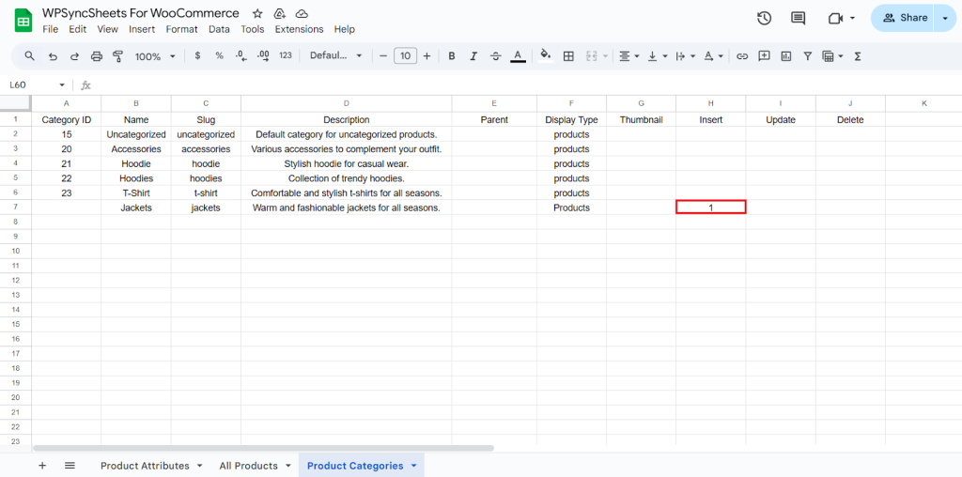Insert a comment from toolbar
The height and width of the screenshot is (477, 962).
tap(764, 55)
